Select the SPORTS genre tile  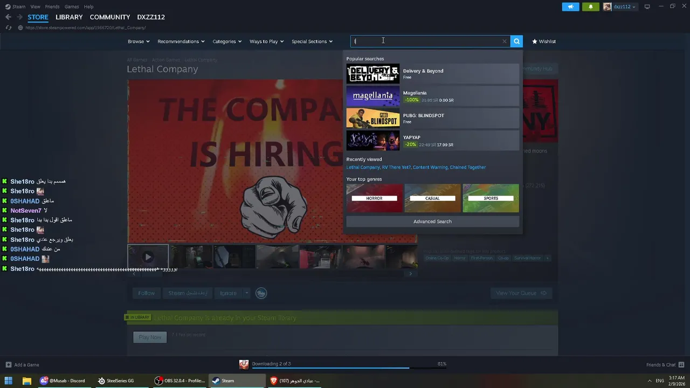click(x=491, y=198)
